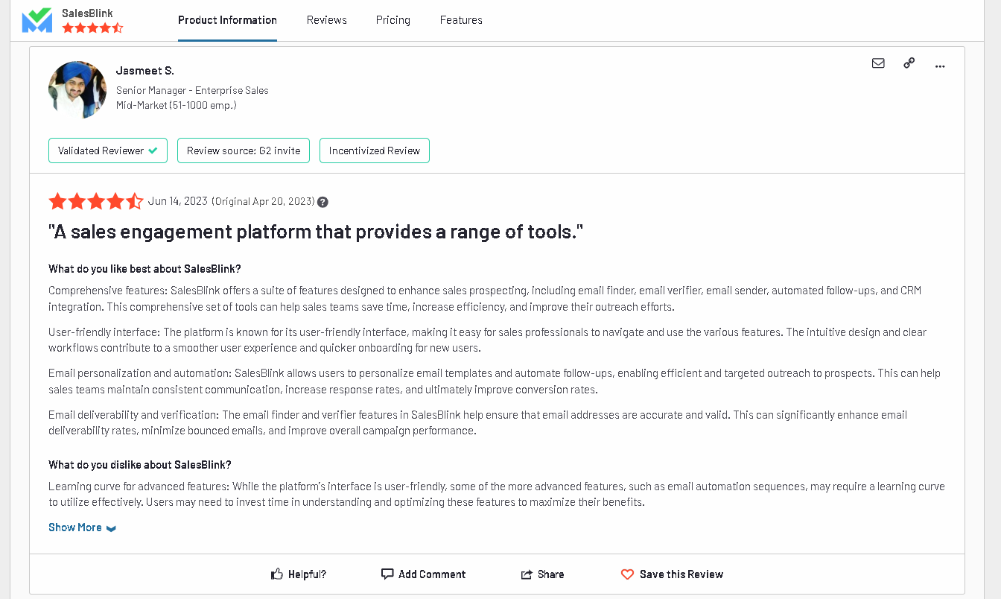
Task: Click the Jun 14, 2023 review date
Action: pos(178,201)
